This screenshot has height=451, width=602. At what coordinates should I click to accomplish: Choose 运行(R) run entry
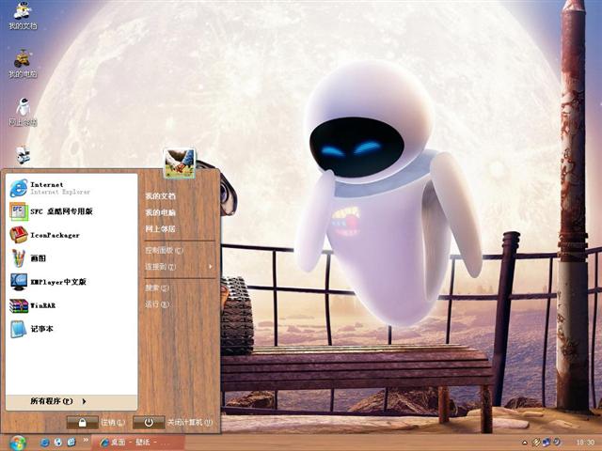[157, 304]
